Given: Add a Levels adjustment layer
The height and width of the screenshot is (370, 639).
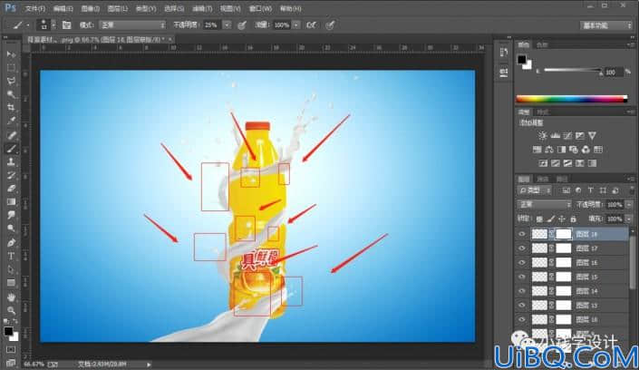Looking at the screenshot, I should point(555,135).
